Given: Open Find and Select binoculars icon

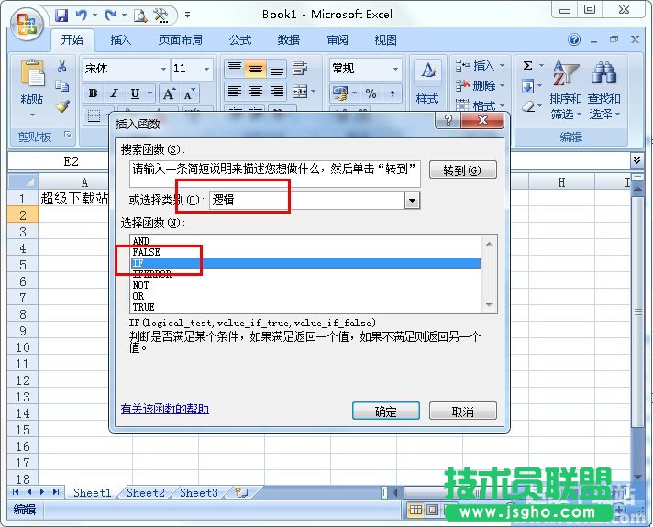Looking at the screenshot, I should pos(603,73).
